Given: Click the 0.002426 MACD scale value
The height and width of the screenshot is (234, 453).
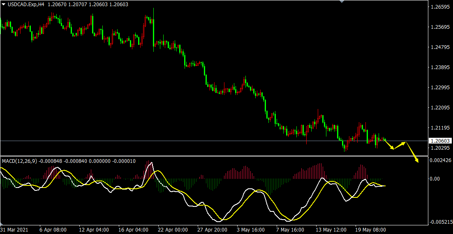Looking at the screenshot, I should click(x=440, y=160).
